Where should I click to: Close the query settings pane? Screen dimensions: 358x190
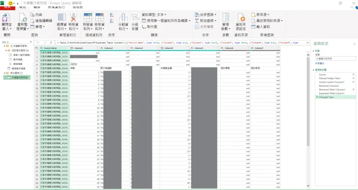pos(354,44)
